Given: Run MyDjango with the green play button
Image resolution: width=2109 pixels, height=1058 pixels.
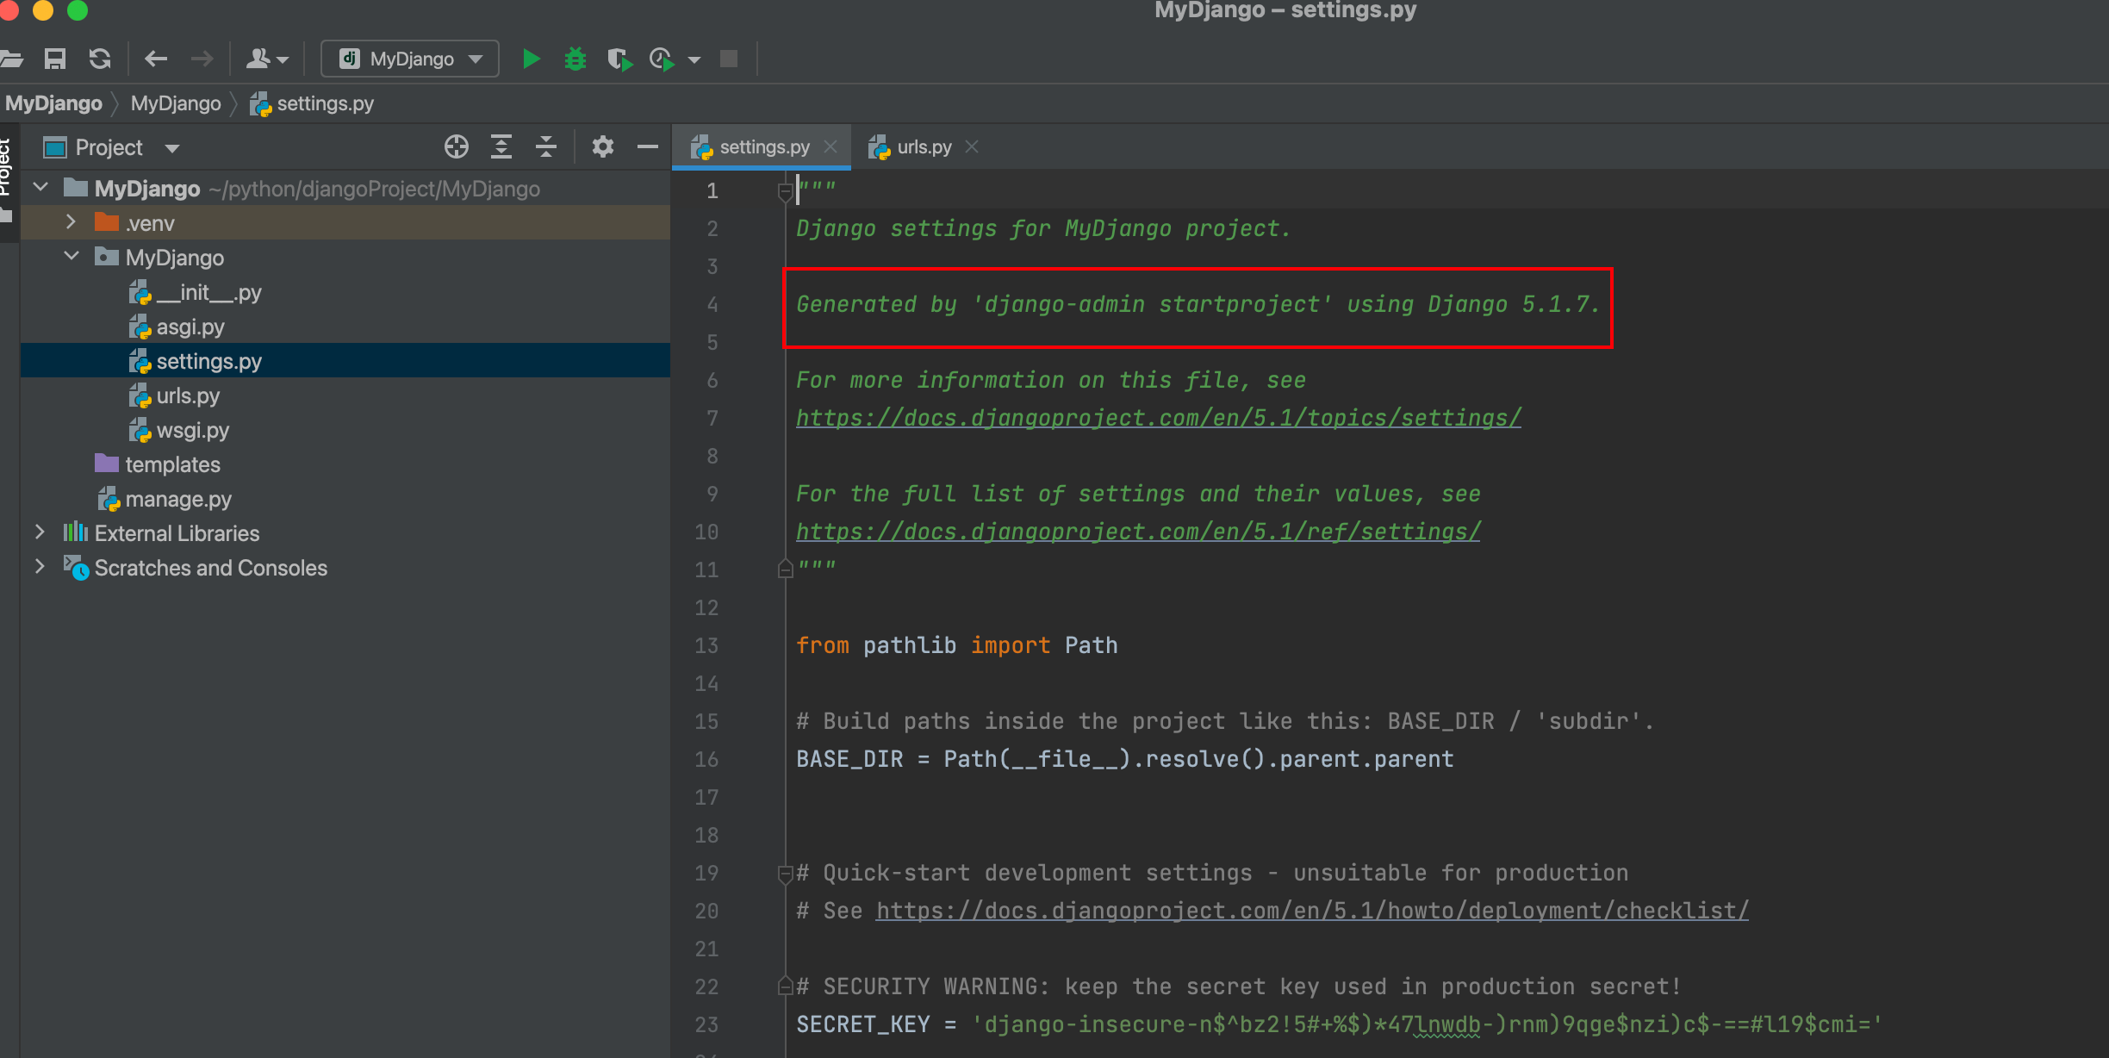Looking at the screenshot, I should (532, 59).
